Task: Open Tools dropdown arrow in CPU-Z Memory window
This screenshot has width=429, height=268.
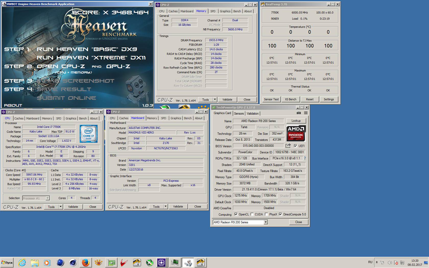Action: 215,100
